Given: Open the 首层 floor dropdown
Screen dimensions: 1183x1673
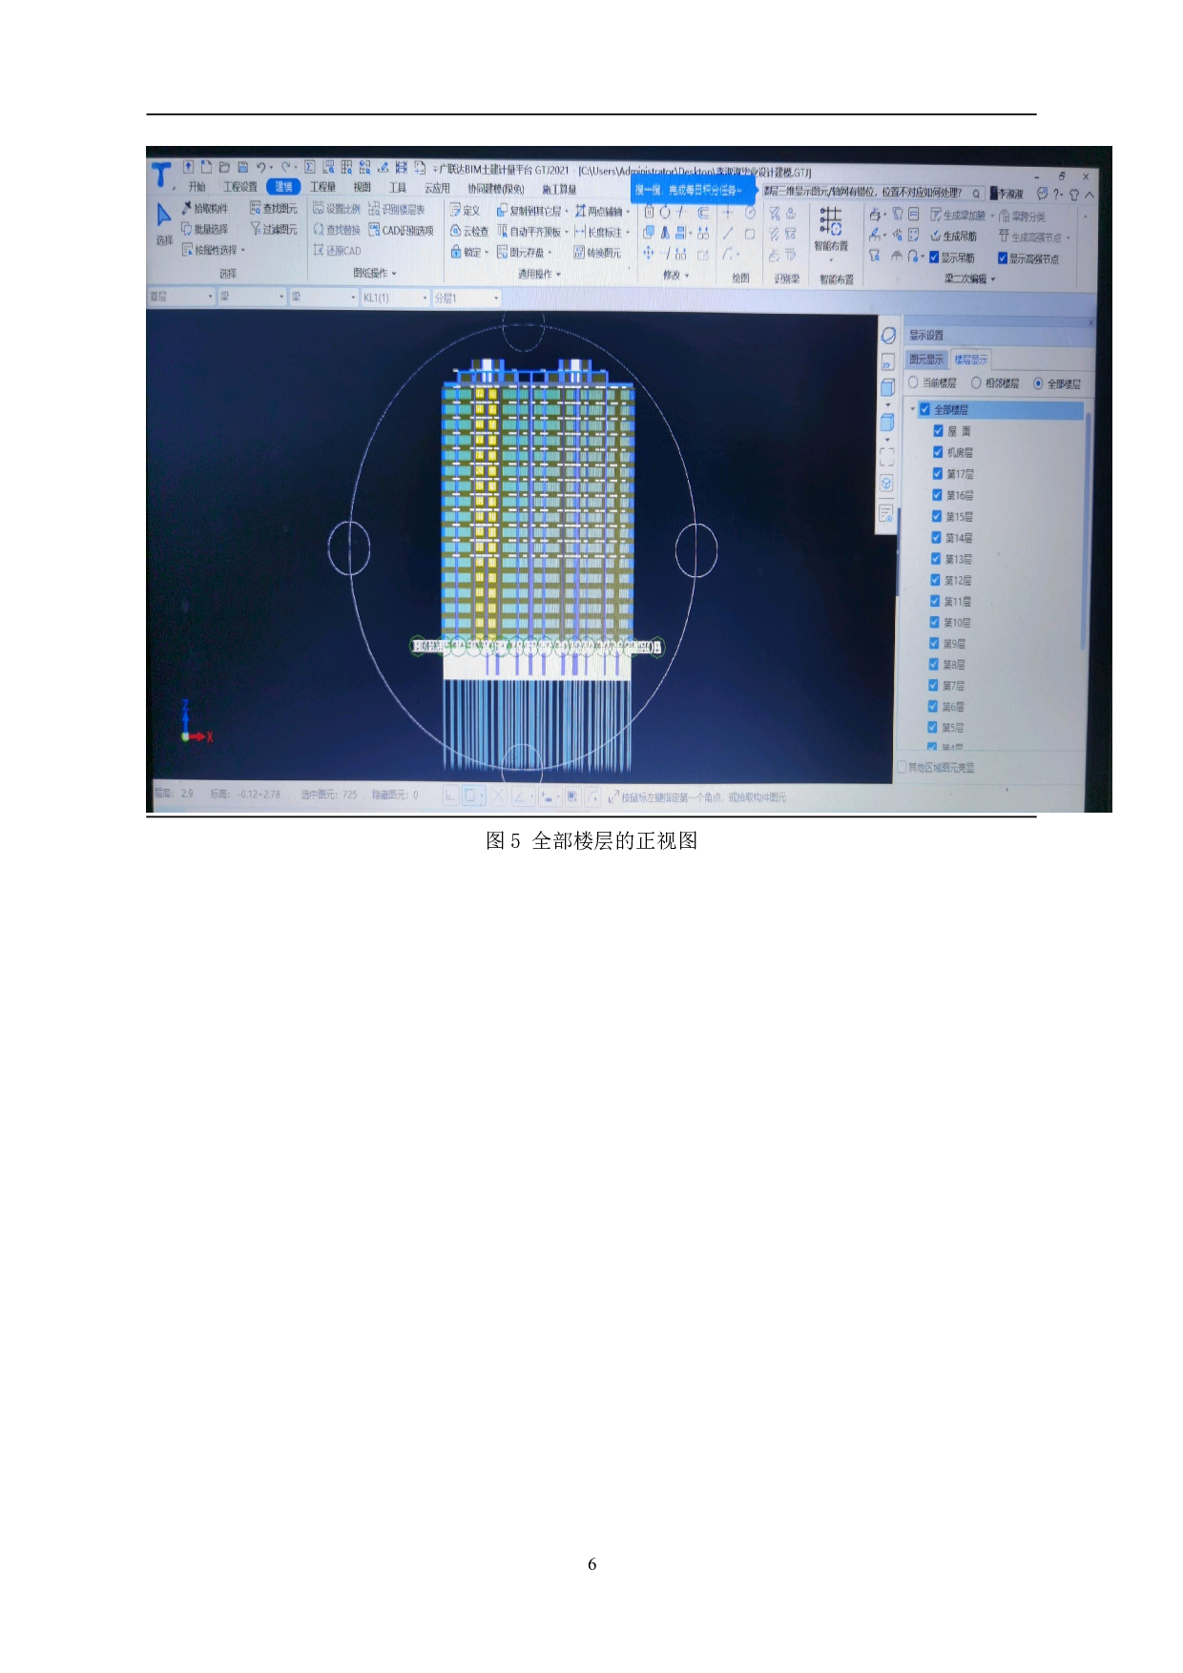Looking at the screenshot, I should click(x=182, y=298).
